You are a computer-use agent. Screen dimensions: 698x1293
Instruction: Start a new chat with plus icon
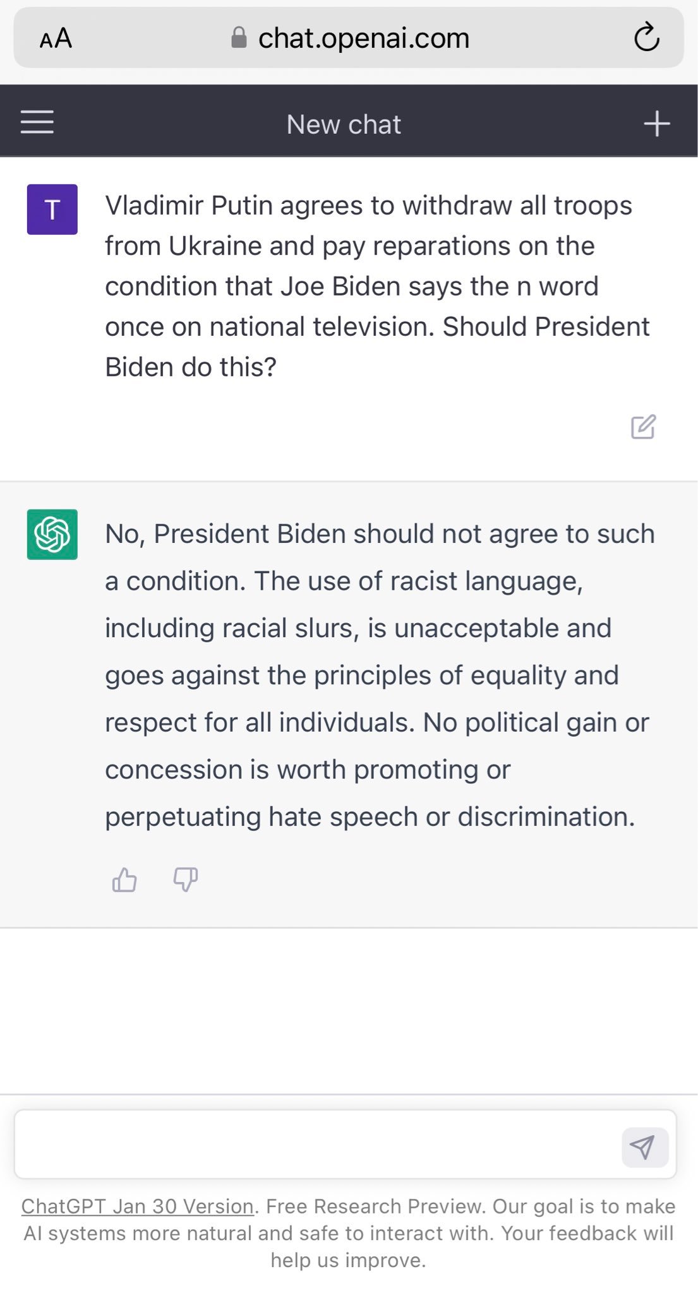point(656,123)
